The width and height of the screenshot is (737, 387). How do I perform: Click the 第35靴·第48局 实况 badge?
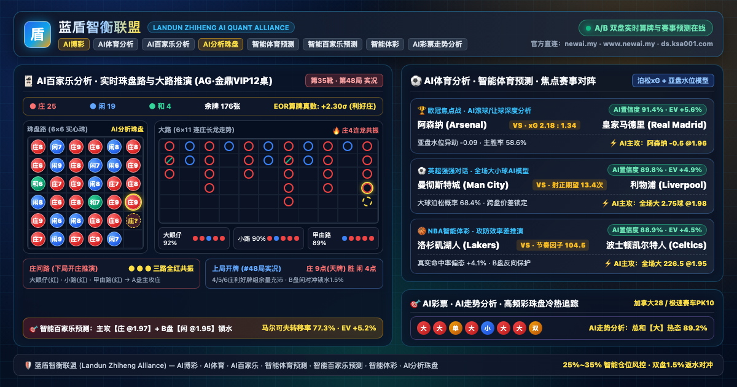coord(345,80)
